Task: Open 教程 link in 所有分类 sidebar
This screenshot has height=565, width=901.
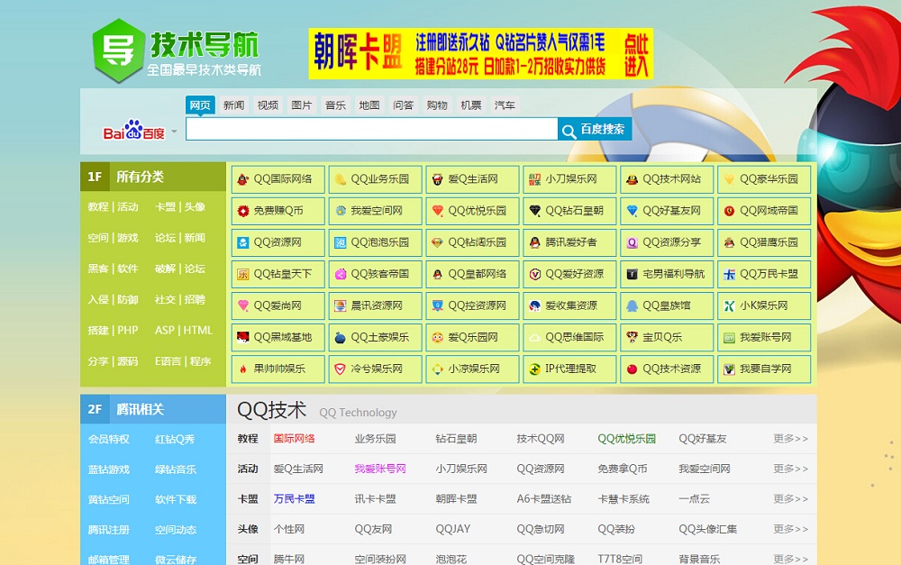Action: pyautogui.click(x=97, y=207)
